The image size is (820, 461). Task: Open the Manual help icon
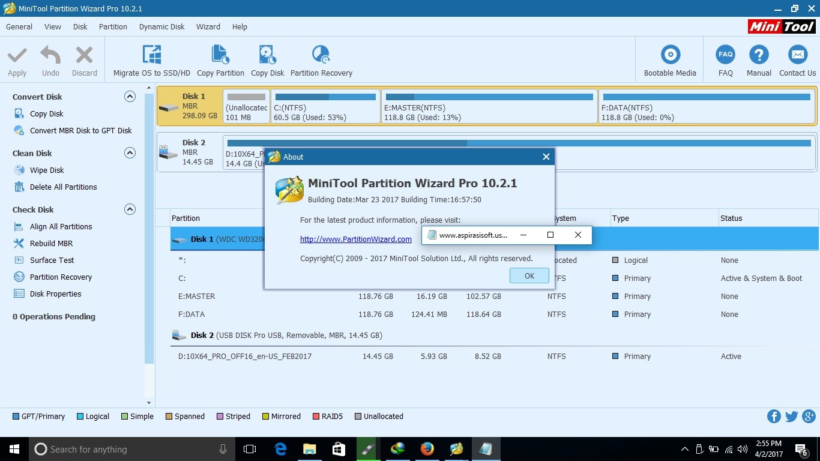(759, 55)
